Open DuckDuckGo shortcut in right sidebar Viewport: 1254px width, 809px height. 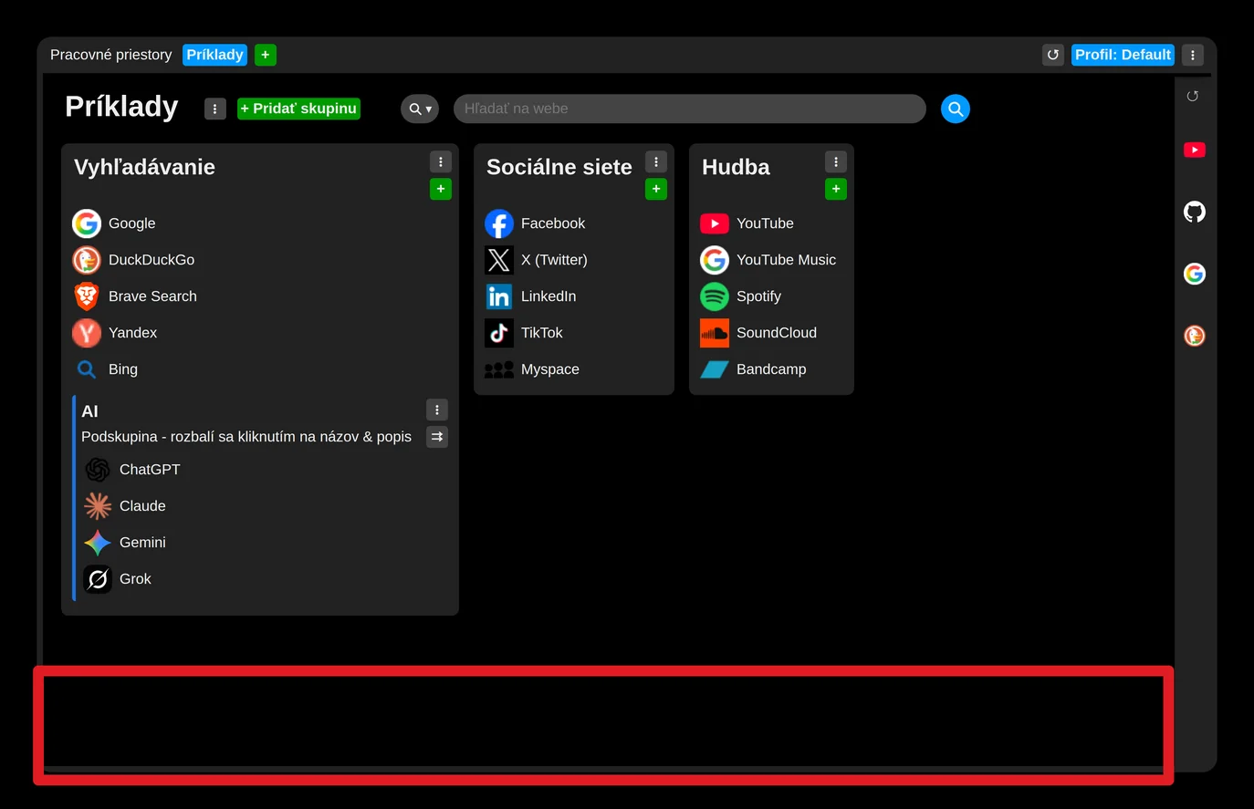tap(1195, 336)
